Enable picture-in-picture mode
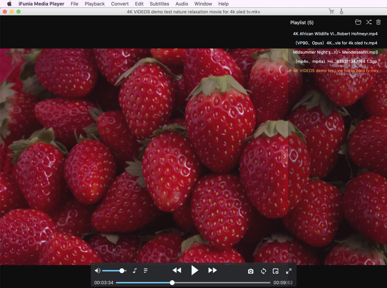 tap(276, 271)
